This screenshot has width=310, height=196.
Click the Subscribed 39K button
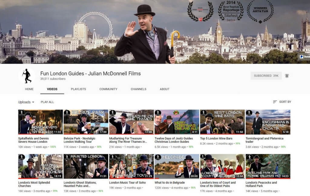[266, 76]
